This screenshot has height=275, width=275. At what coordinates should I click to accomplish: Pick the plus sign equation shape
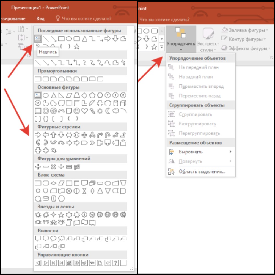point(38,167)
